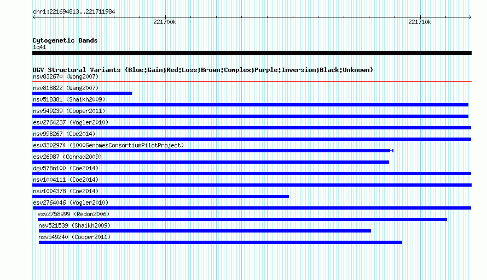The height and width of the screenshot is (280, 487).
Task: Click the nsv549239 (Cooper2011) blue bar
Action: click(x=250, y=116)
